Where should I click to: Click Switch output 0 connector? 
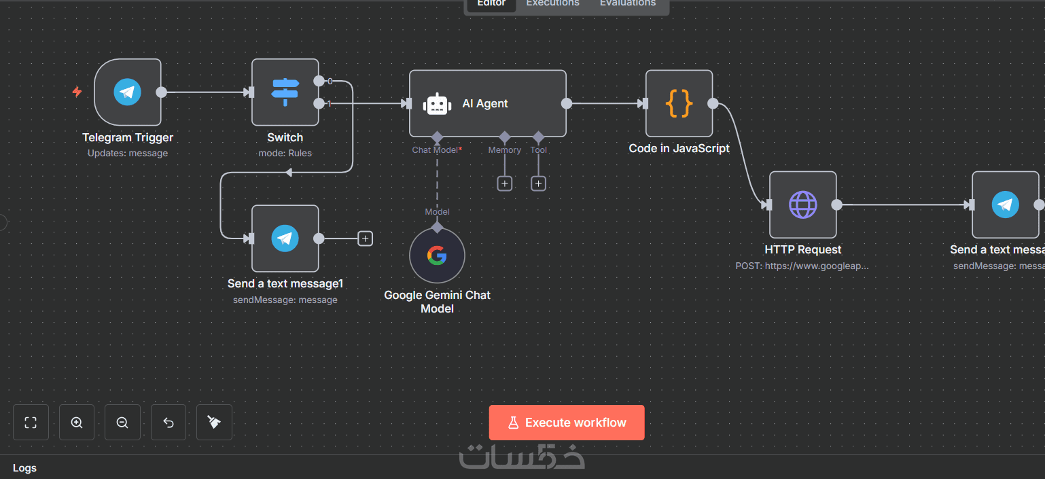319,81
